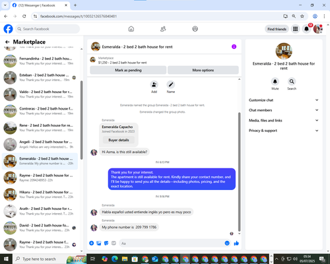The image size is (330, 264).
Task: Open Angeli conversation
Action: [x=40, y=145]
